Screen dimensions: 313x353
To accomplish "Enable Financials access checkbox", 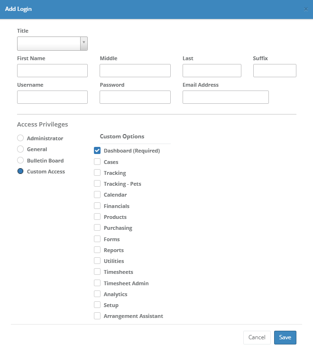I will [97, 206].
